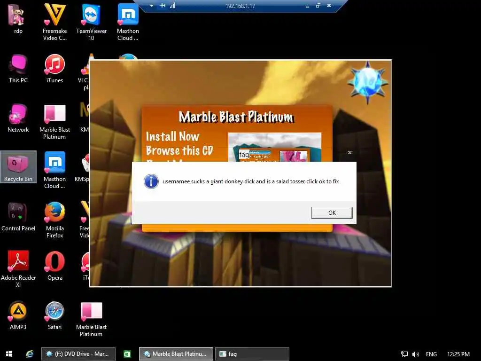481x361 pixels.
Task: Minimize the remote desktop connection bar
Action: point(307,6)
